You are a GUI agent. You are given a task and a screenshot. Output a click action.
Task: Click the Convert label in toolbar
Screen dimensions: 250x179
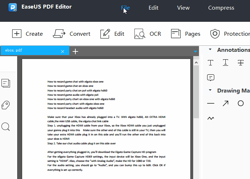pyautogui.click(x=80, y=34)
